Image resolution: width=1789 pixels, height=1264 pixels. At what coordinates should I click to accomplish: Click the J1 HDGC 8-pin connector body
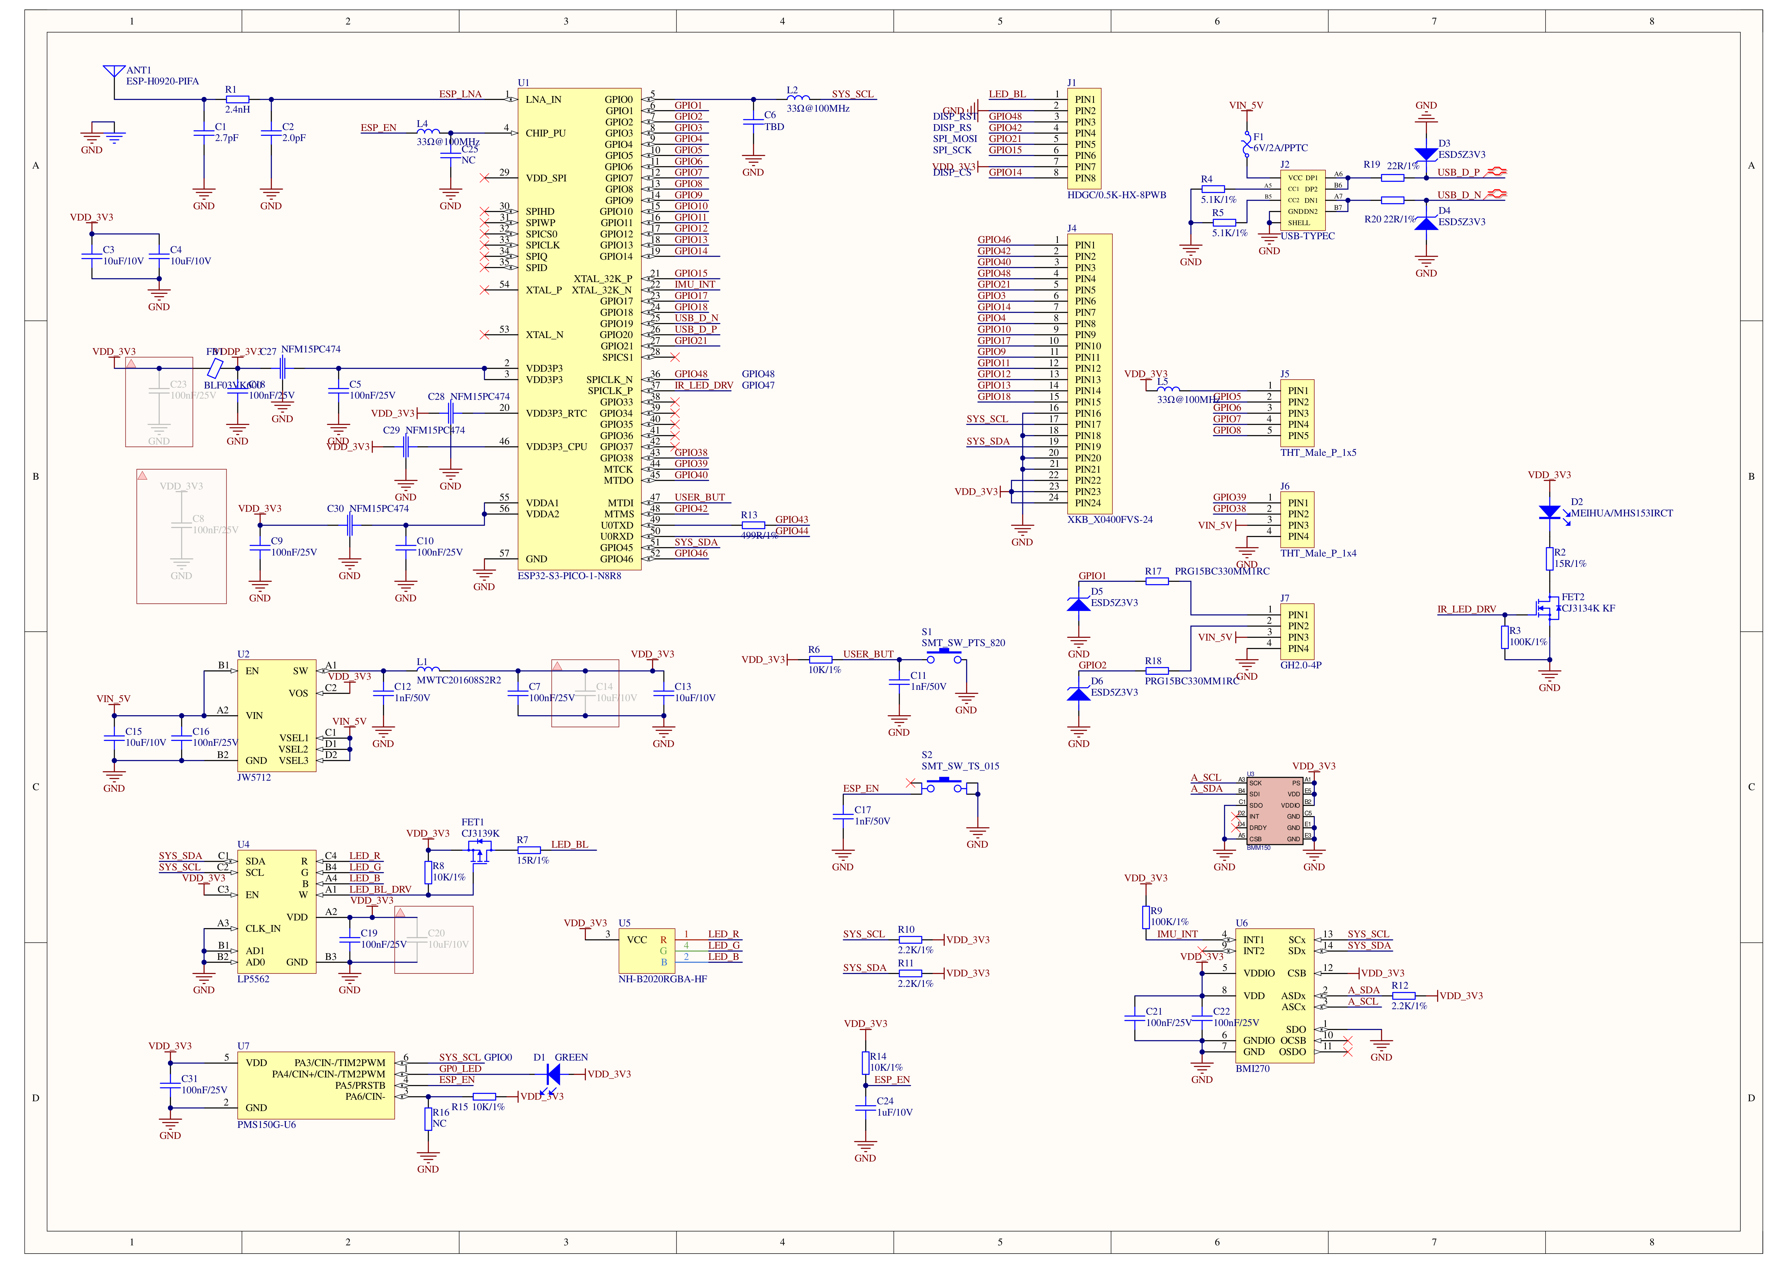[1084, 139]
